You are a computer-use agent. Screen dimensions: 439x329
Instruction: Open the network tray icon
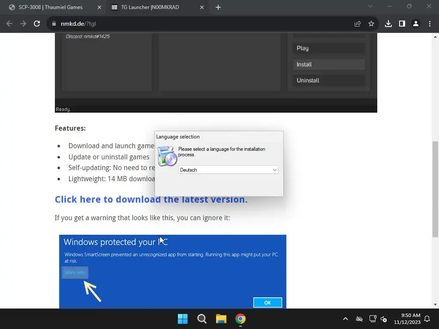click(373, 319)
